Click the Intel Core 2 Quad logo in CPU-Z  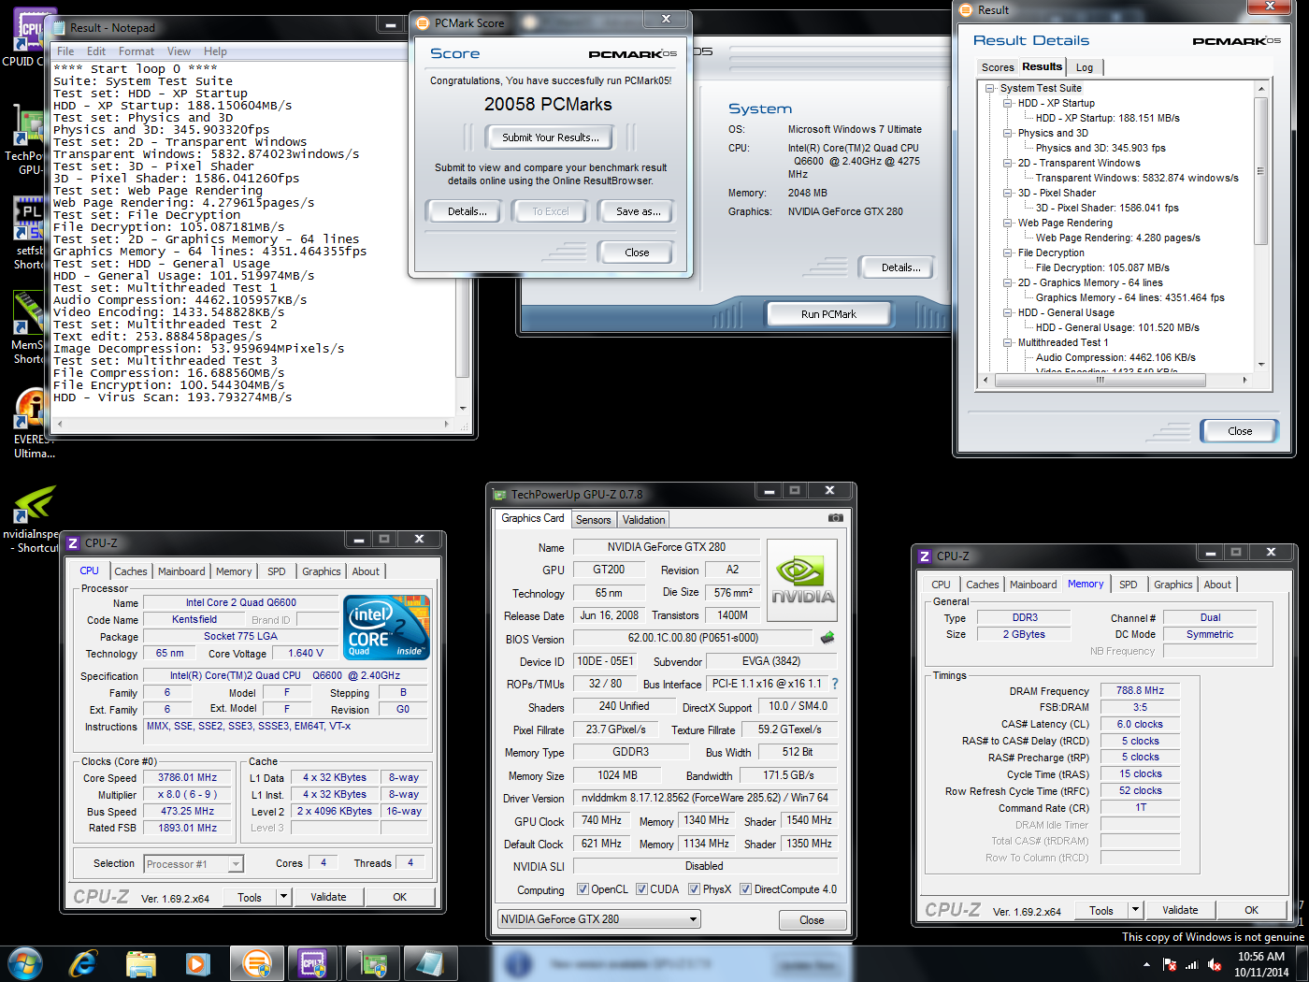(386, 627)
